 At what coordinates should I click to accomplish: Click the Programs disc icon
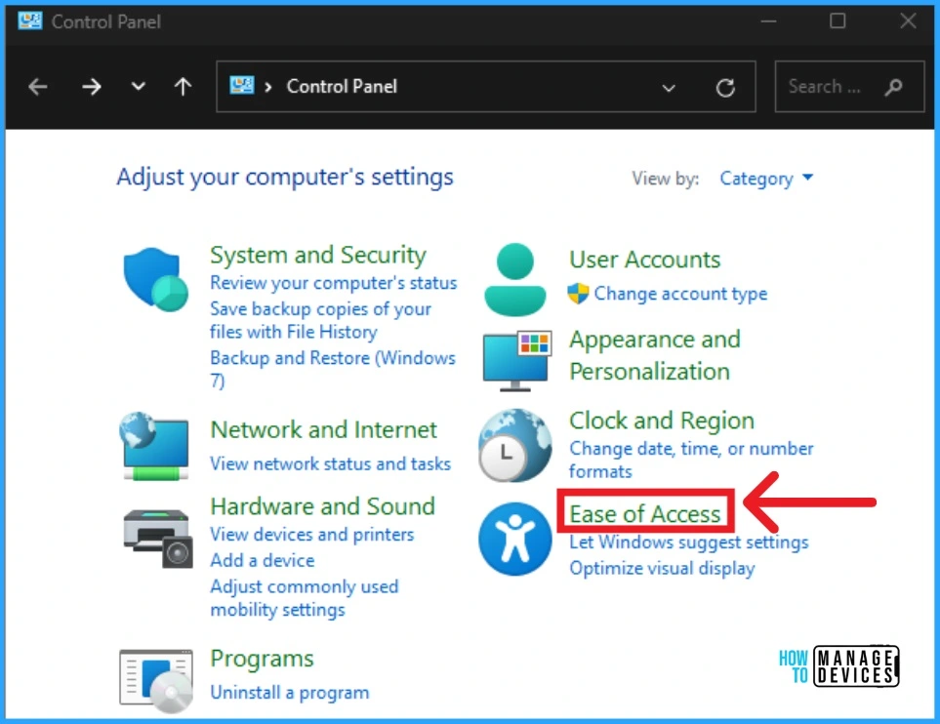coord(156,680)
